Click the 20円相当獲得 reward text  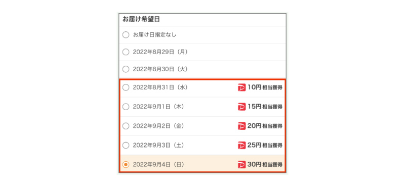pos(265,126)
